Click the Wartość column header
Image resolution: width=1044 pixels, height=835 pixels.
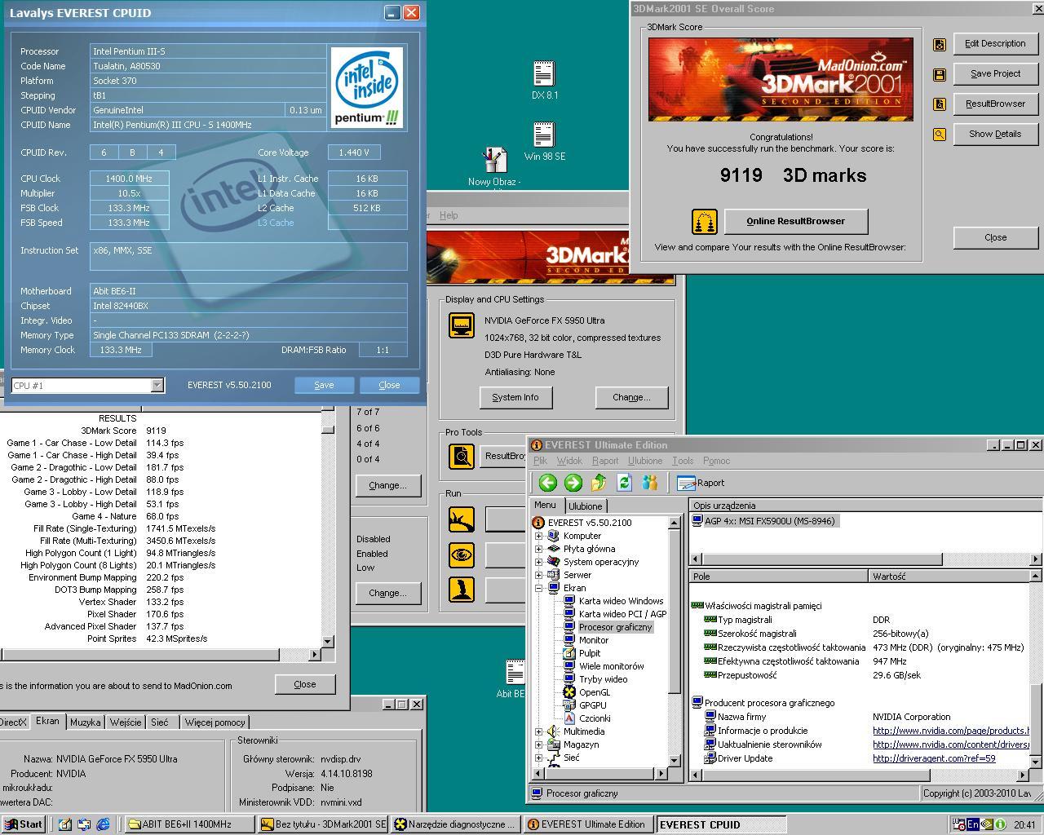[950, 577]
